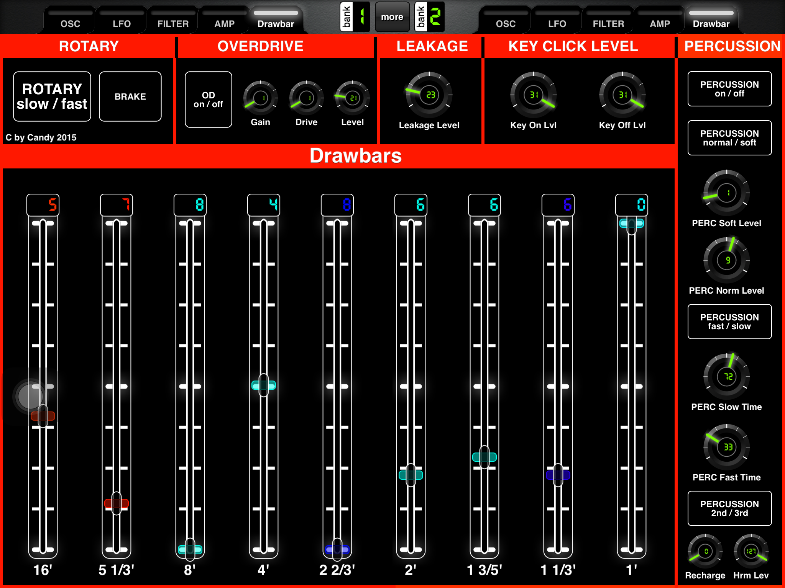Toggle ROTARY slow / fast
Viewport: 785px width, 588px height.
pos(52,96)
